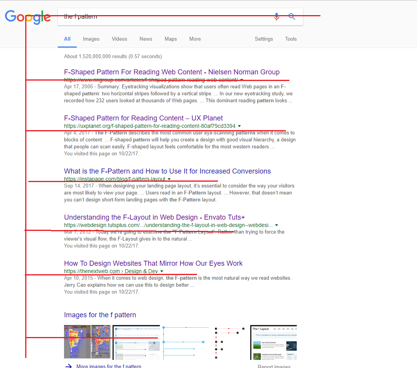Open the News tab
Viewport: 417px width, 368px height.
(x=146, y=39)
